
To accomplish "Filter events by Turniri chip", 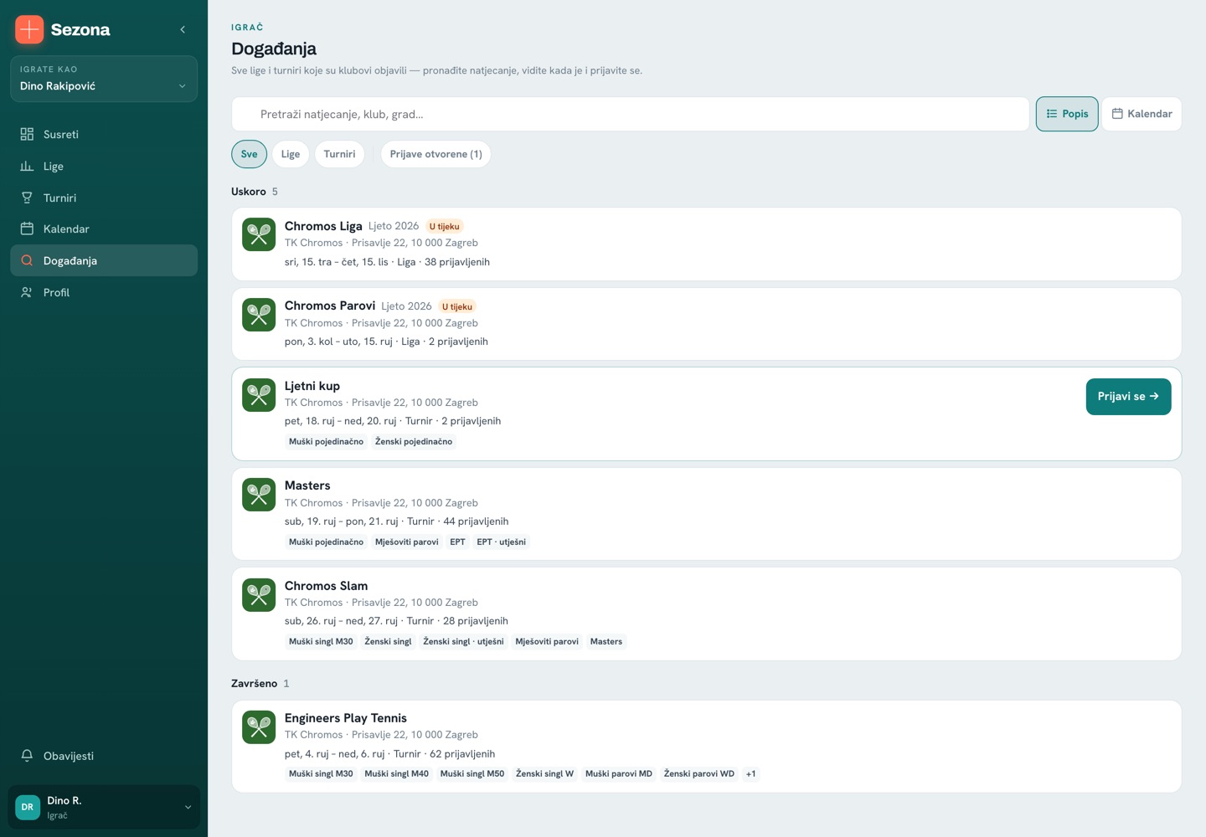I will click(x=339, y=154).
